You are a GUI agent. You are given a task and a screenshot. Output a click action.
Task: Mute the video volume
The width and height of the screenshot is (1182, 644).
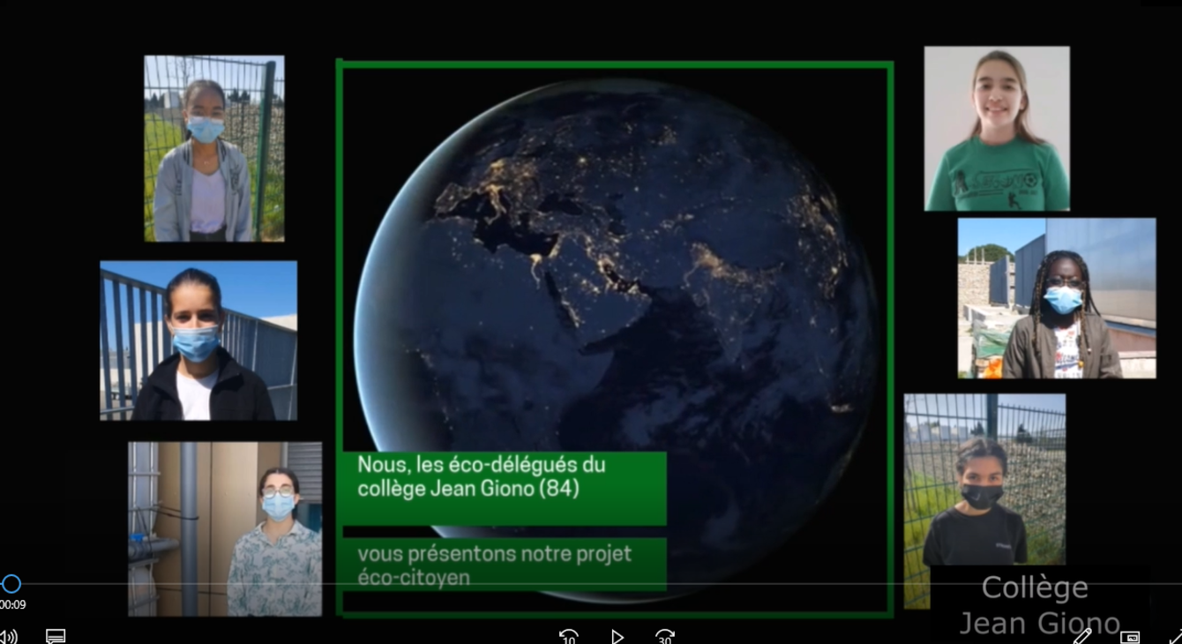point(8,636)
